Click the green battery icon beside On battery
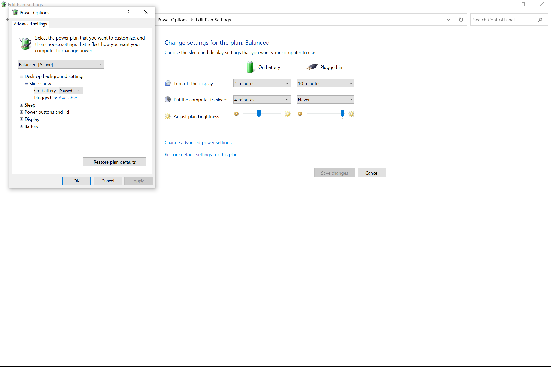This screenshot has height=367, width=551. pos(250,67)
